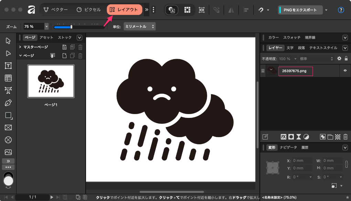Toggle the layer lock icon
Viewport: 351px width, 201px height.
click(x=346, y=59)
